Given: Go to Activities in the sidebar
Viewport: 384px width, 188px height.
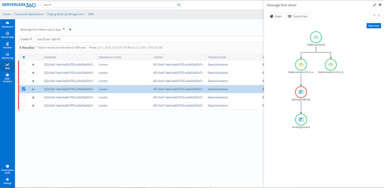Looking at the screenshot, I should tap(7, 45).
